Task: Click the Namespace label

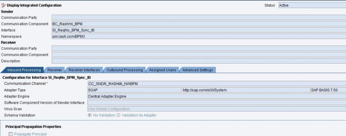Action: click(11, 36)
